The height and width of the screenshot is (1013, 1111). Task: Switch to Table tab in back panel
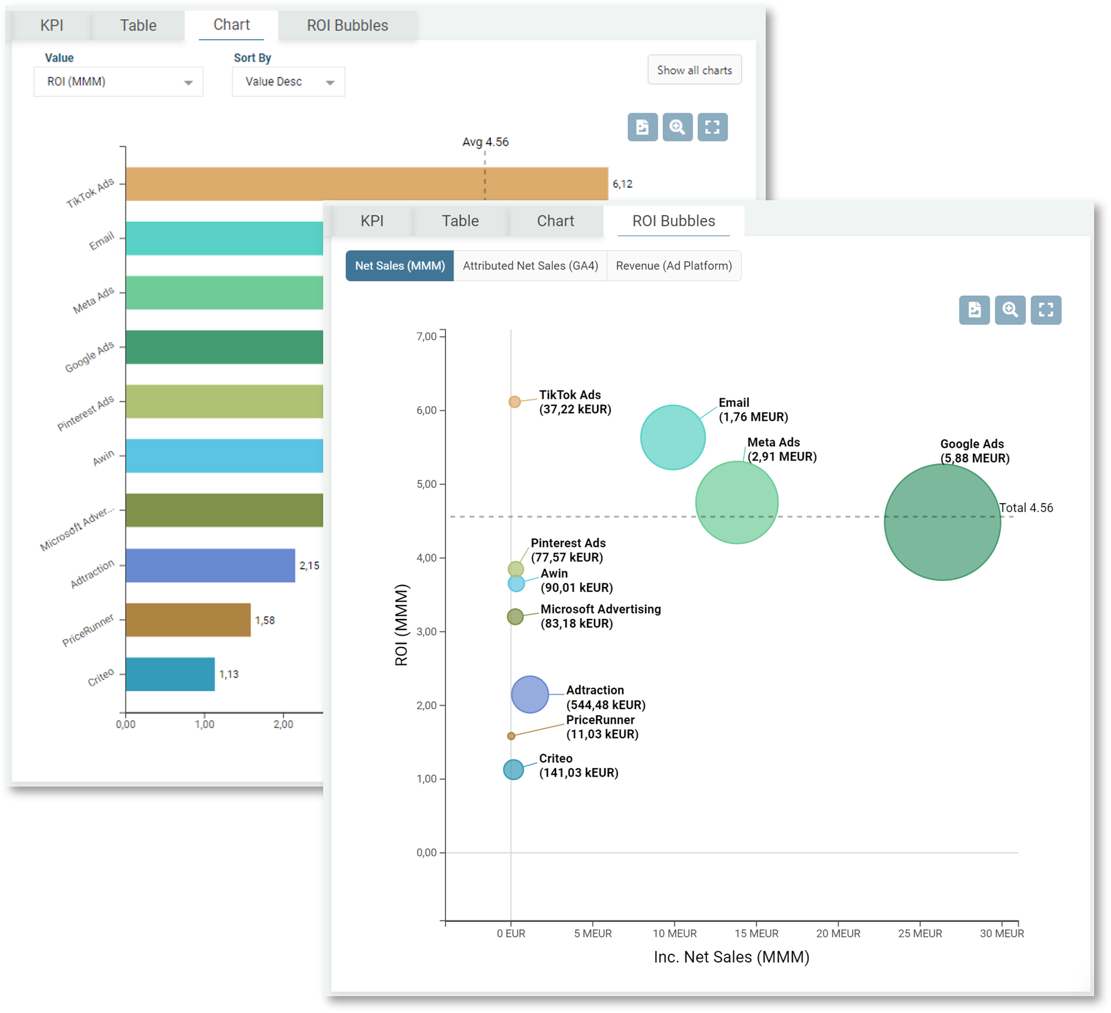[x=138, y=26]
